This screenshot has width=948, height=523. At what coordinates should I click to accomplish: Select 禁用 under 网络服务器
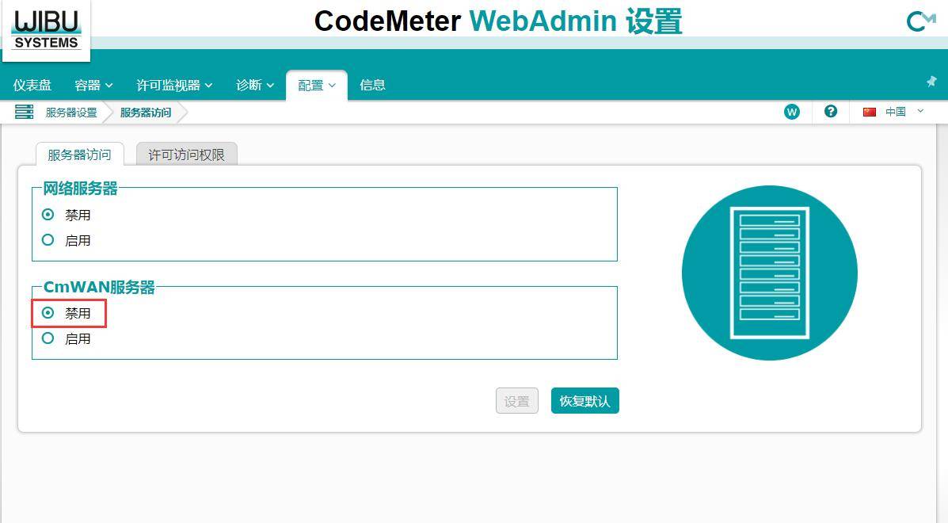tap(48, 215)
